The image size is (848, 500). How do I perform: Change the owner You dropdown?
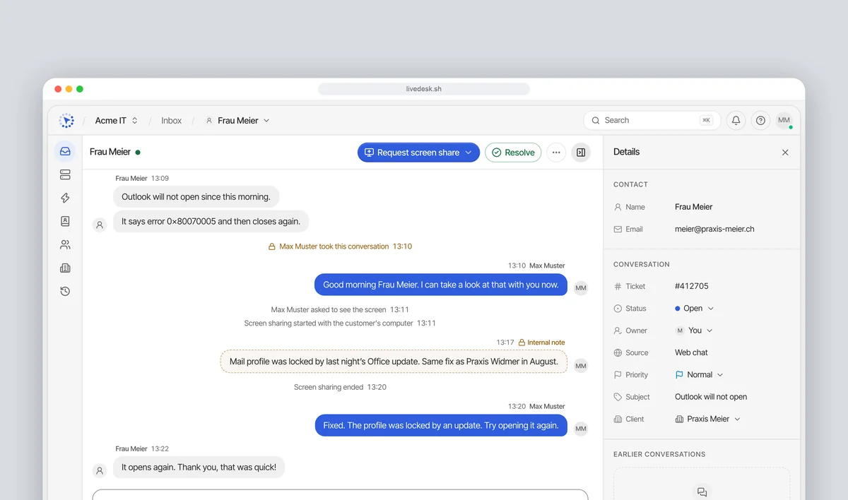click(695, 331)
